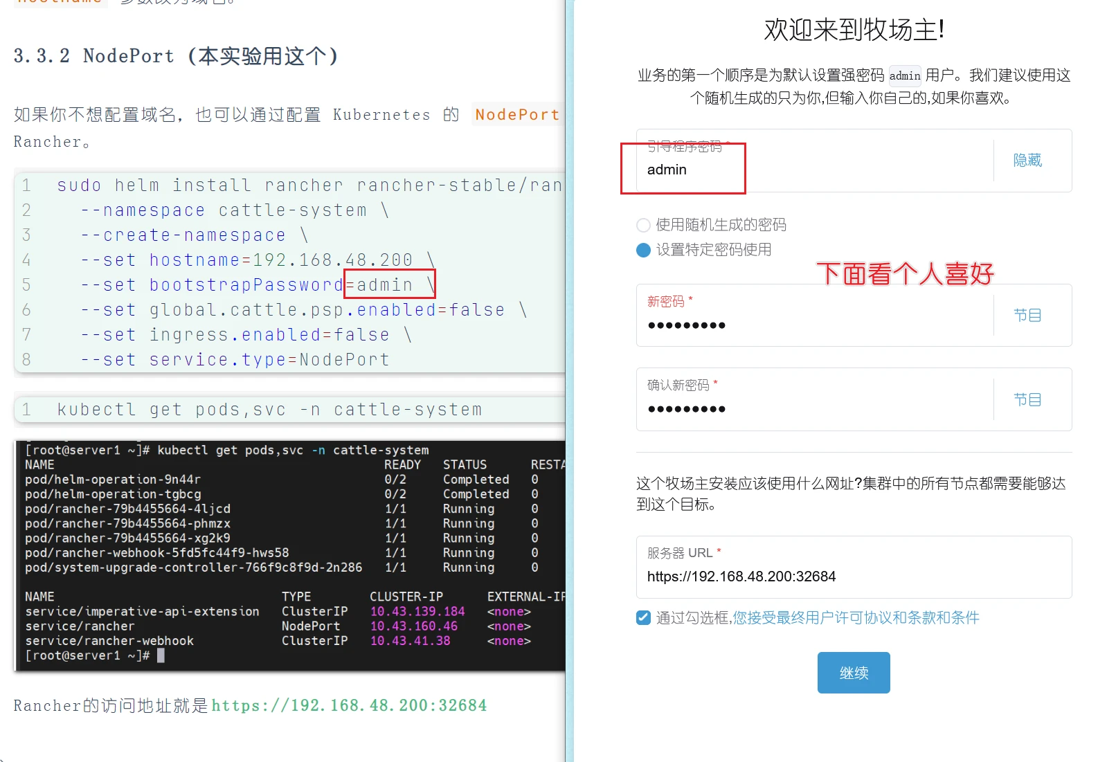
Task: Focus the 新密码 input field
Action: (810, 325)
